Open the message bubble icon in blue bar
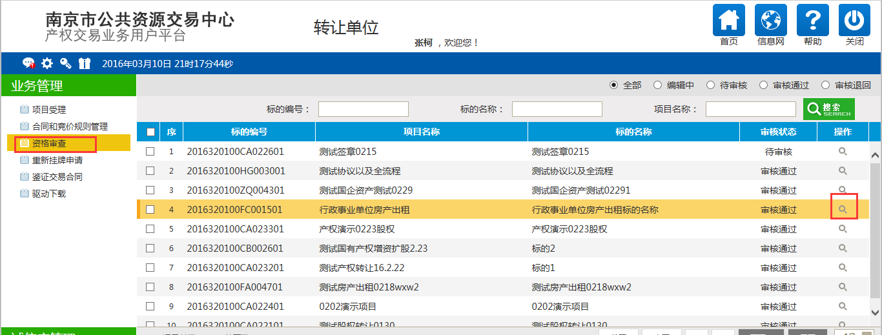The image size is (882, 335). click(x=28, y=63)
